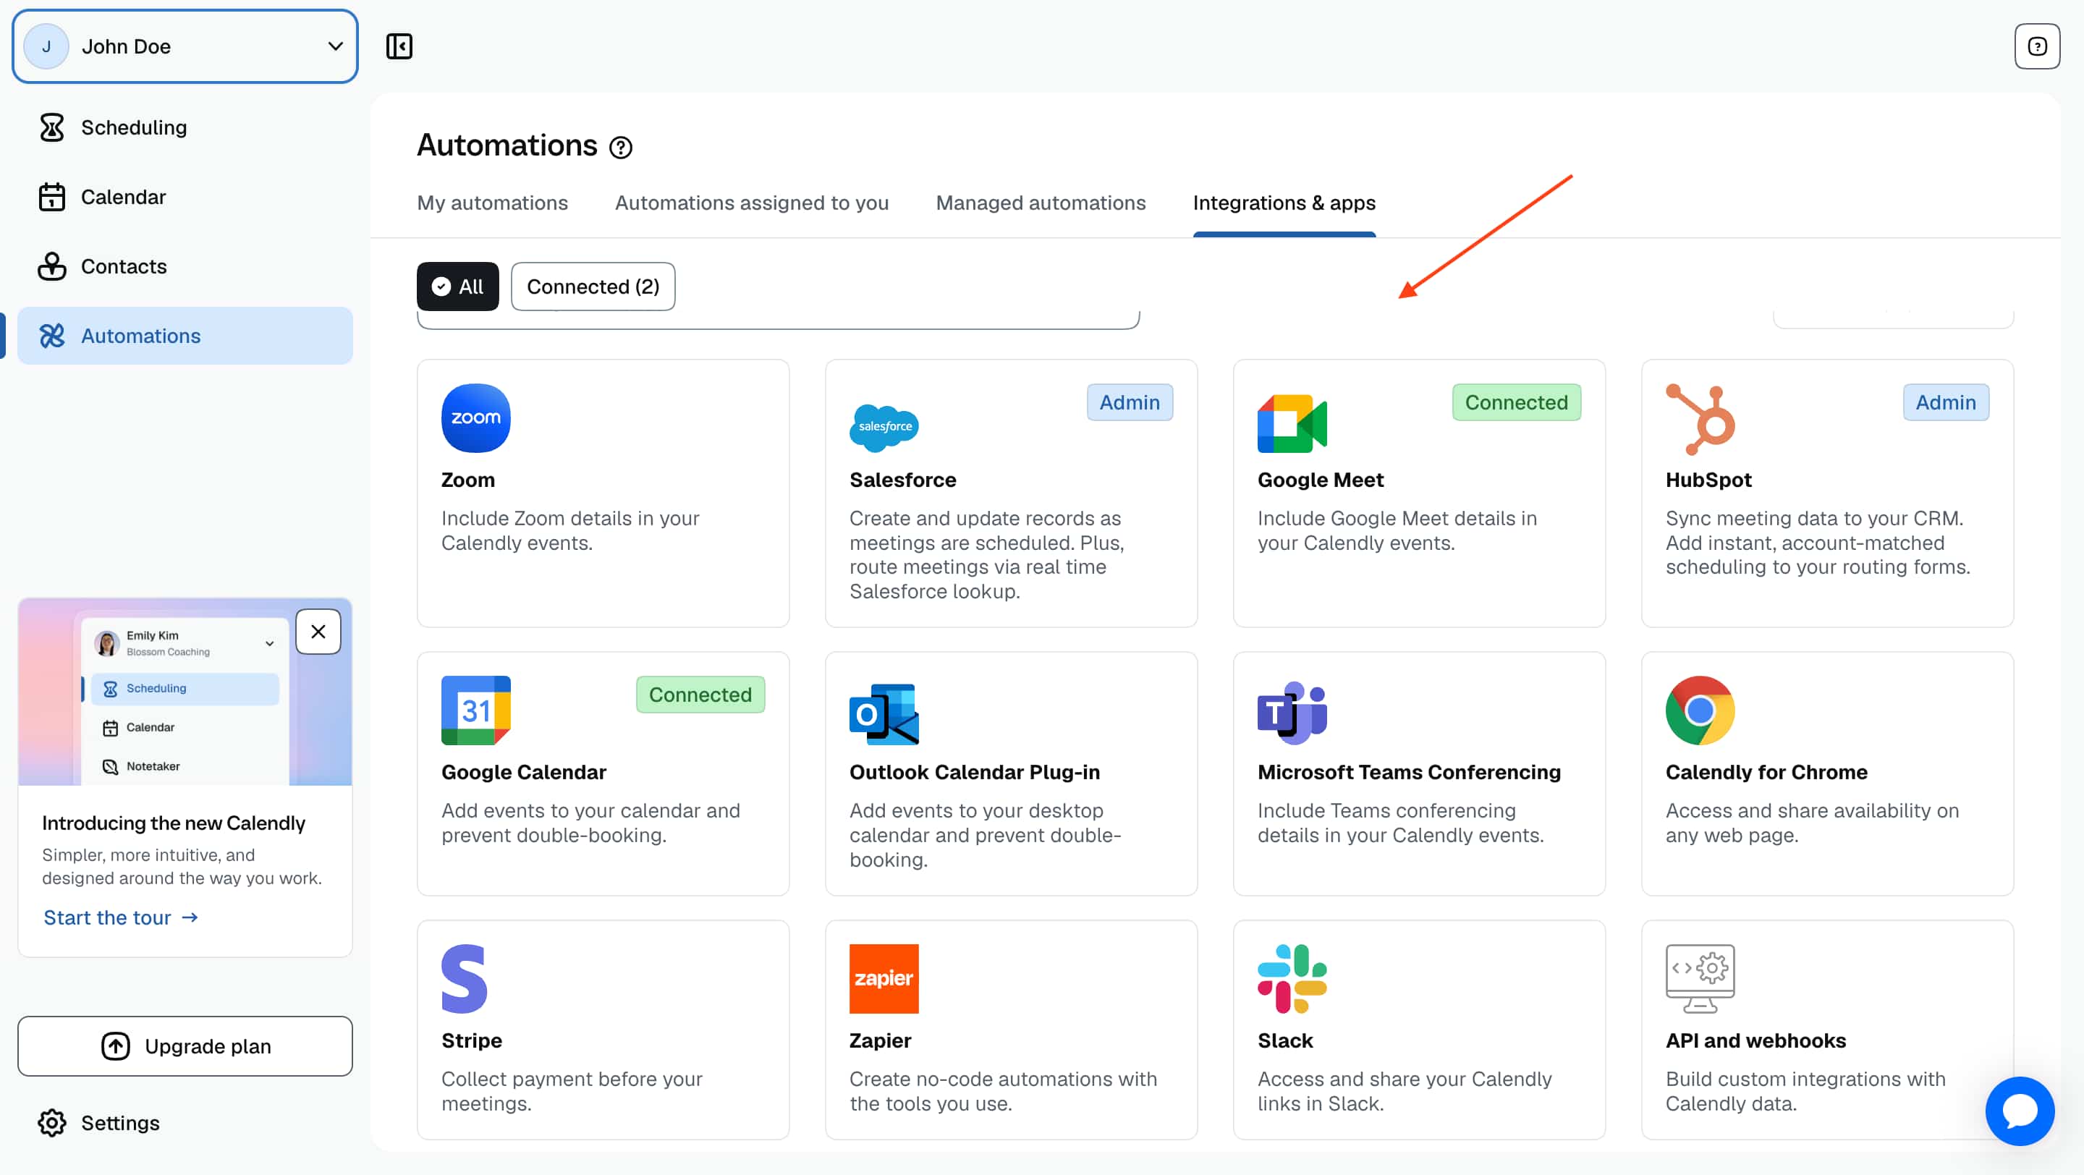
Task: Open the John Doe account dropdown
Action: (x=185, y=46)
